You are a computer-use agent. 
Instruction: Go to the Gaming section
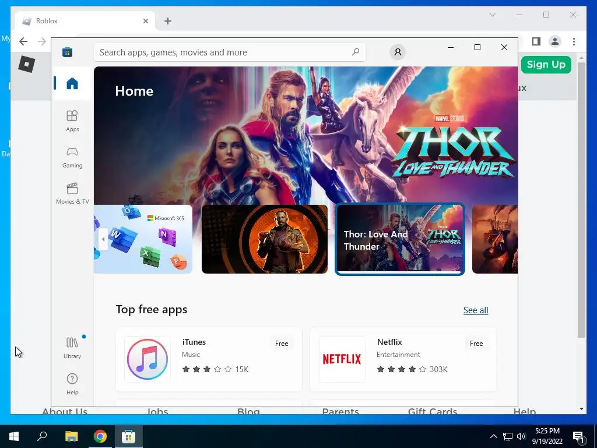click(x=72, y=157)
